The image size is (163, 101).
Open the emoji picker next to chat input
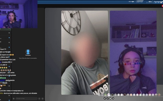(39, 99)
